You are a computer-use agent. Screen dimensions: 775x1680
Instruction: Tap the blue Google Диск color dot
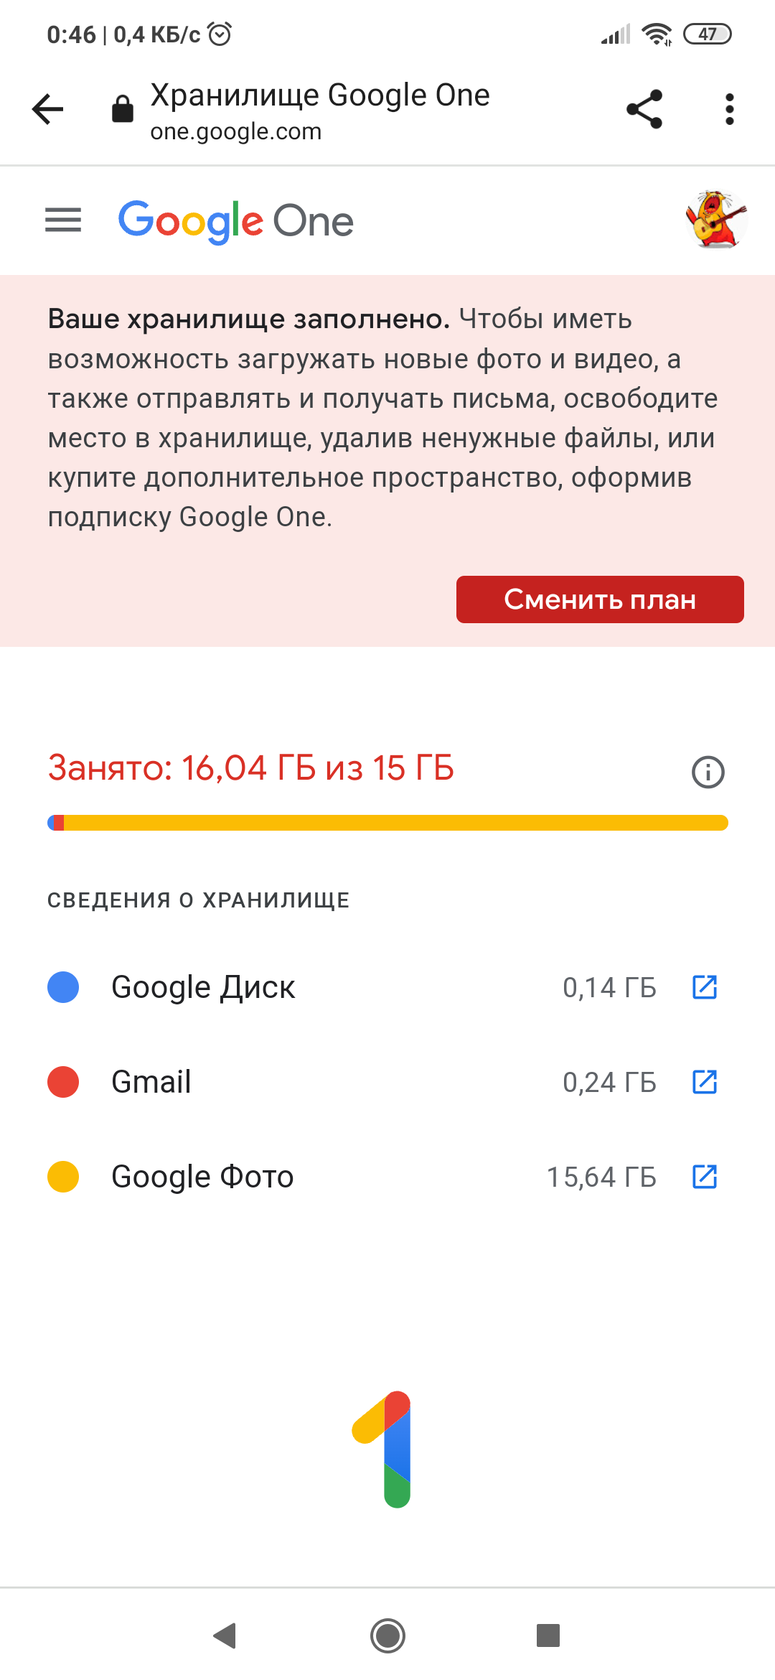click(x=63, y=987)
